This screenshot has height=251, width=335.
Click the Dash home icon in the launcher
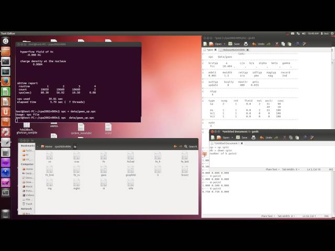point(5,41)
